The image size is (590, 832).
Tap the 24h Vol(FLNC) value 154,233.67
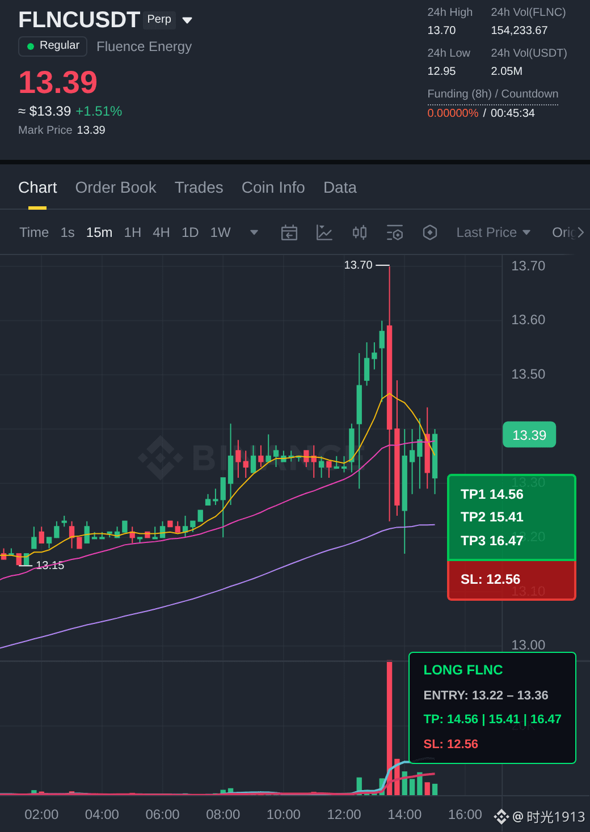[519, 31]
